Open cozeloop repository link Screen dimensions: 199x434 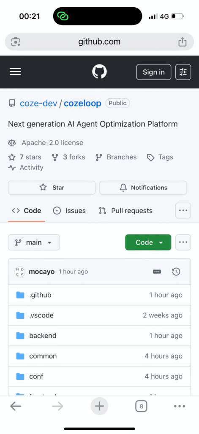point(82,103)
